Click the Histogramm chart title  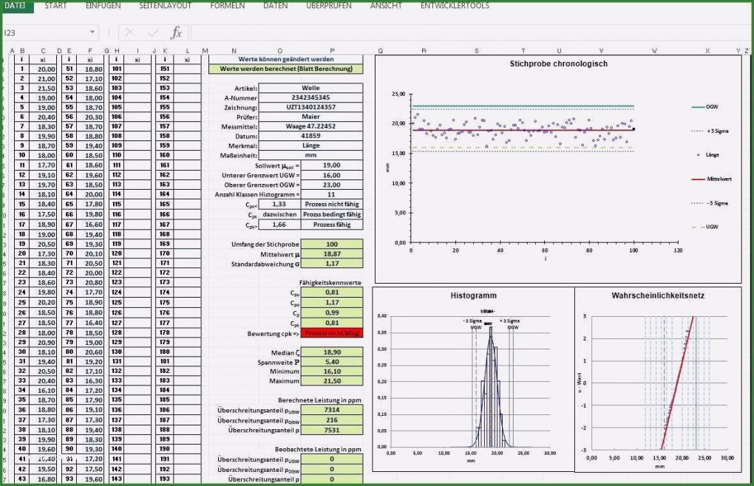(x=472, y=295)
